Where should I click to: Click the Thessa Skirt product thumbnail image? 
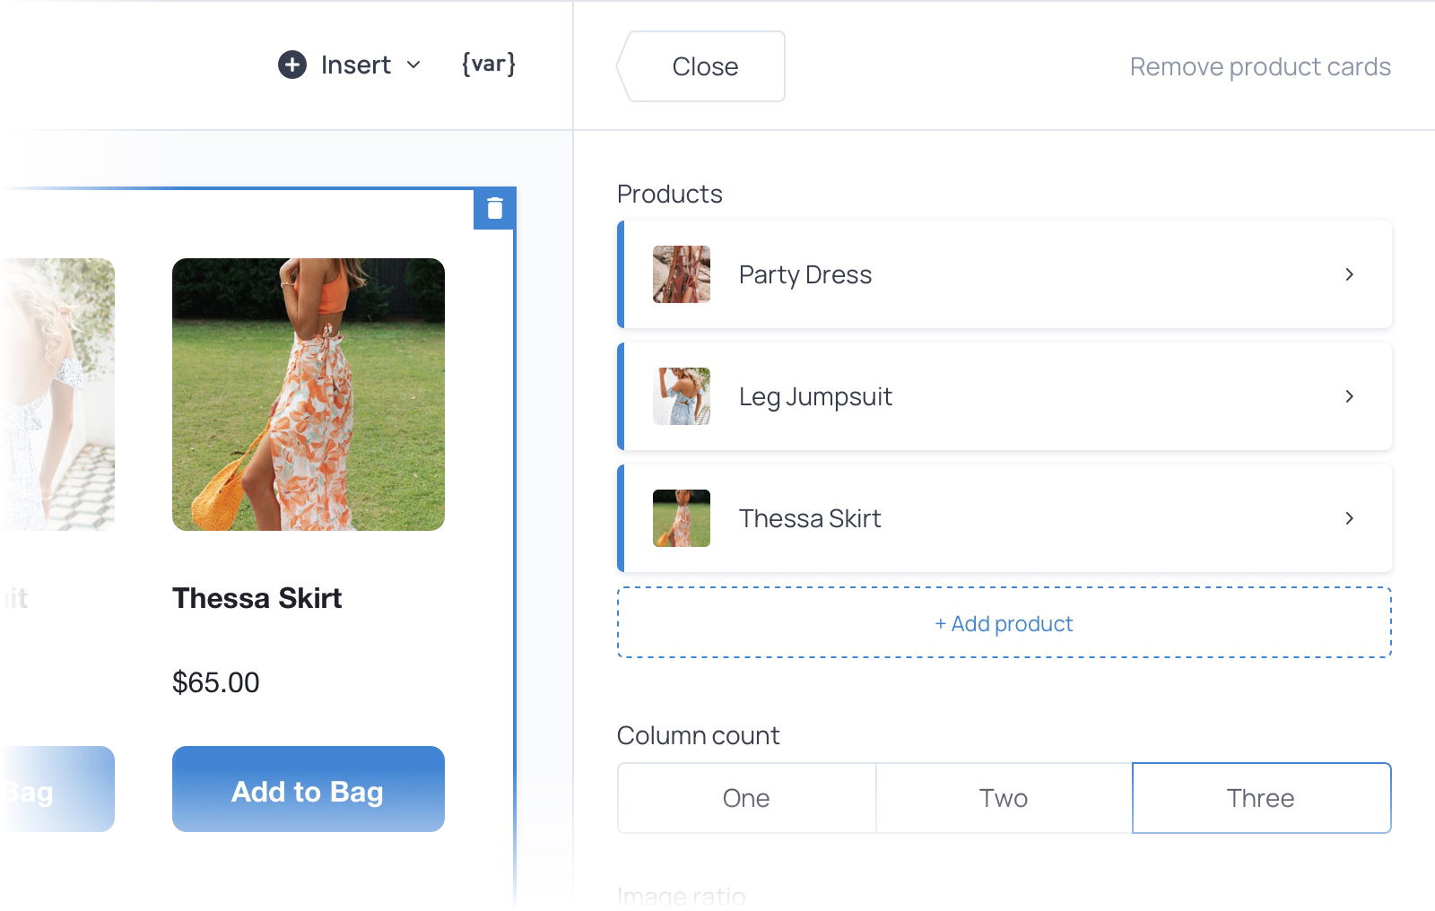tap(681, 518)
